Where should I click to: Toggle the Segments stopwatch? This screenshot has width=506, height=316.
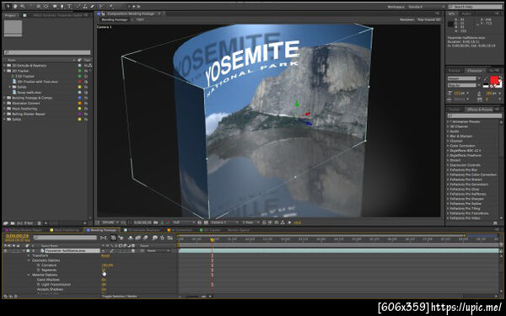[x=39, y=270]
